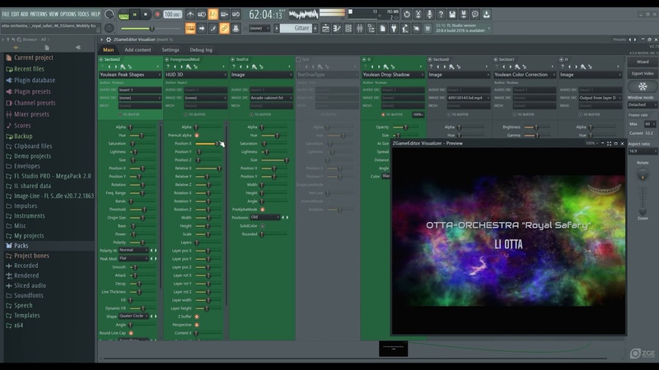Click the Export Video button

click(643, 73)
